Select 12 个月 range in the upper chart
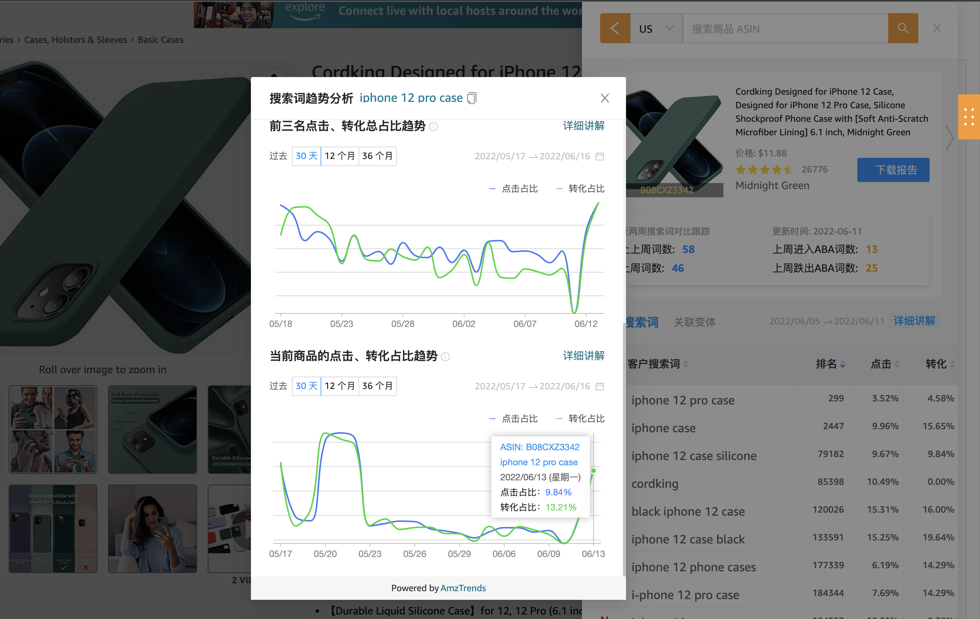 pyautogui.click(x=339, y=156)
